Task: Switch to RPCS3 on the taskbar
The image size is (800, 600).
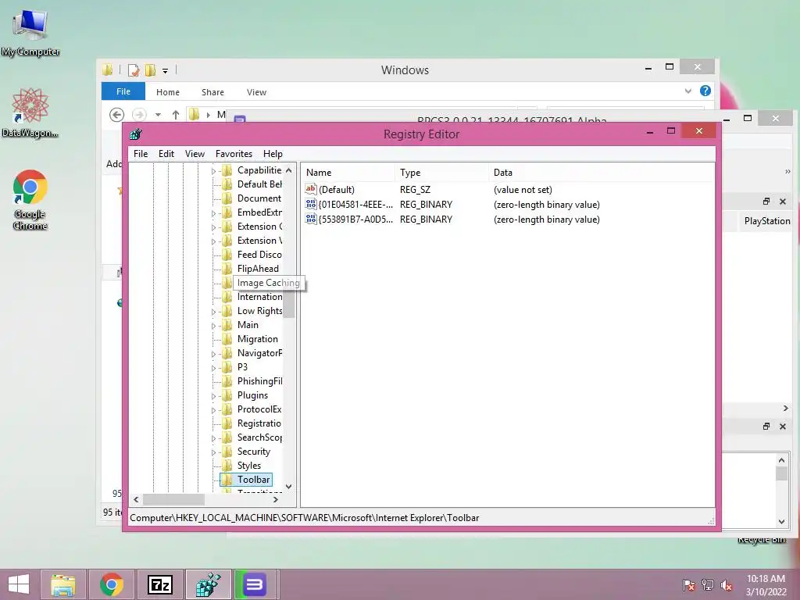Action: point(255,584)
